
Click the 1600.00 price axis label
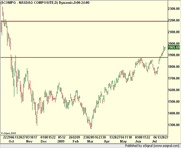(174, 90)
